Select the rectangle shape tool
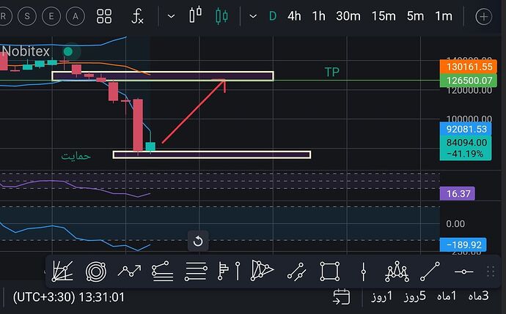 tap(329, 272)
